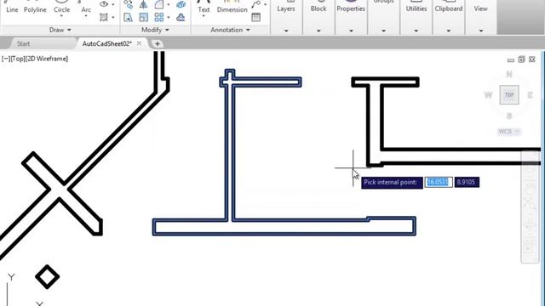Add a new drawing tab
The width and height of the screenshot is (545, 306).
pos(157,43)
